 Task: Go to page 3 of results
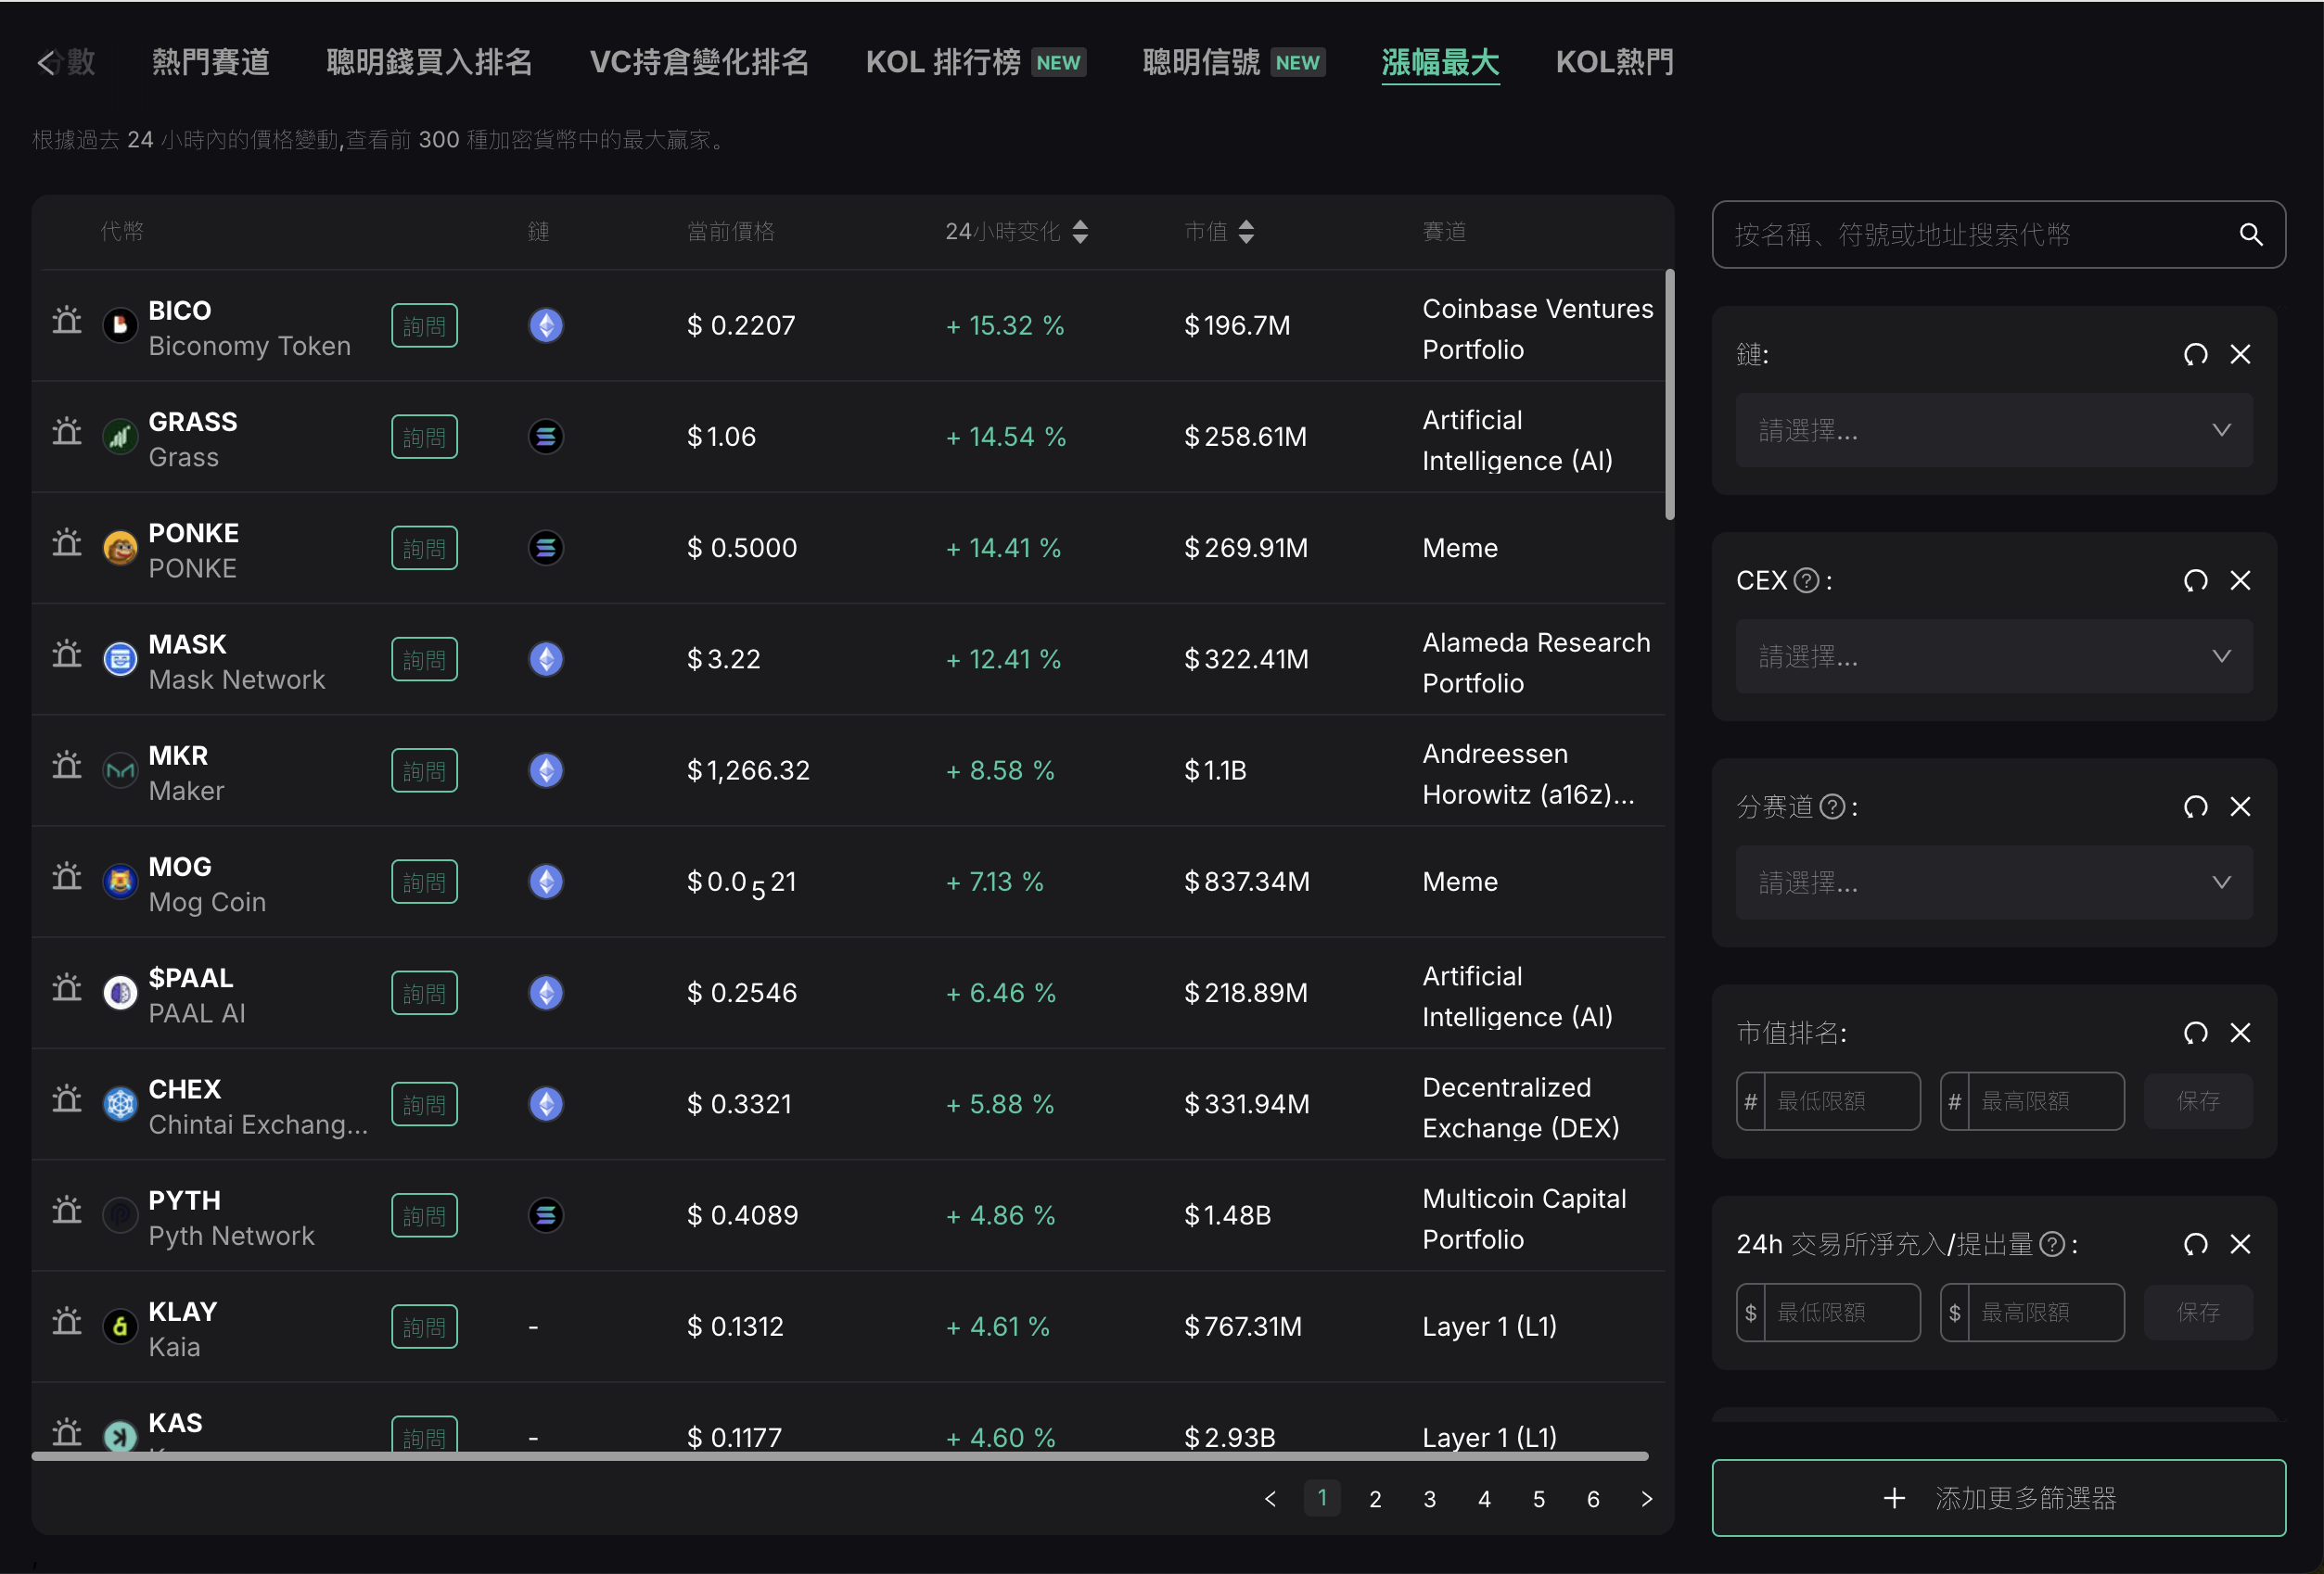(1429, 1499)
